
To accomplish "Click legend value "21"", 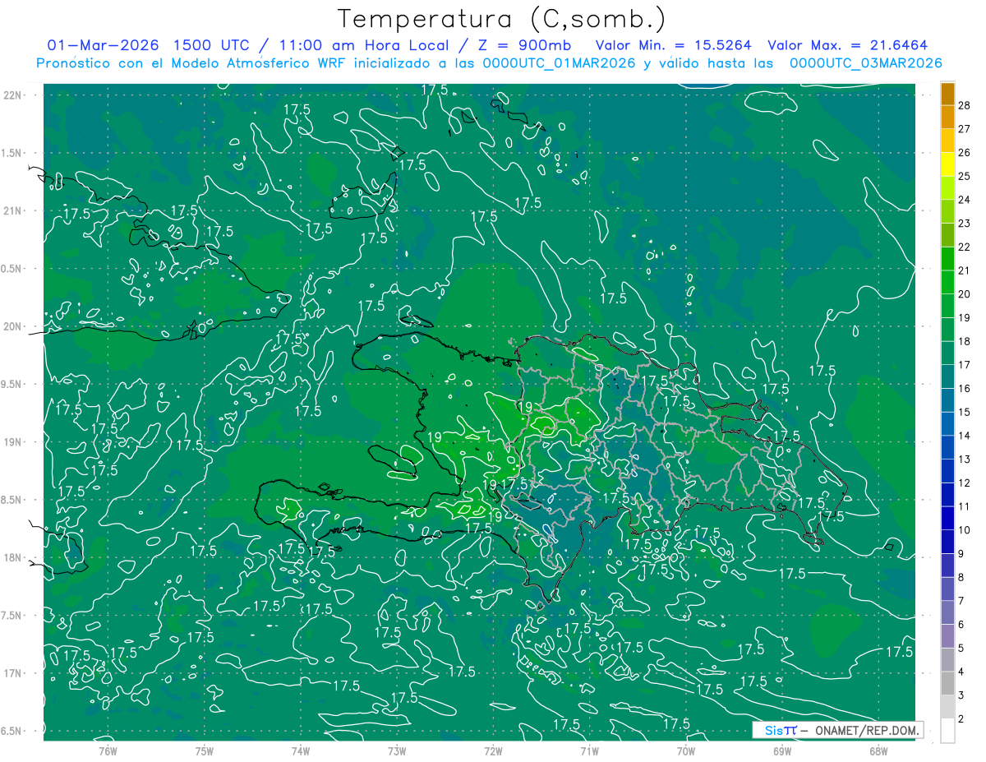I will 965,270.
